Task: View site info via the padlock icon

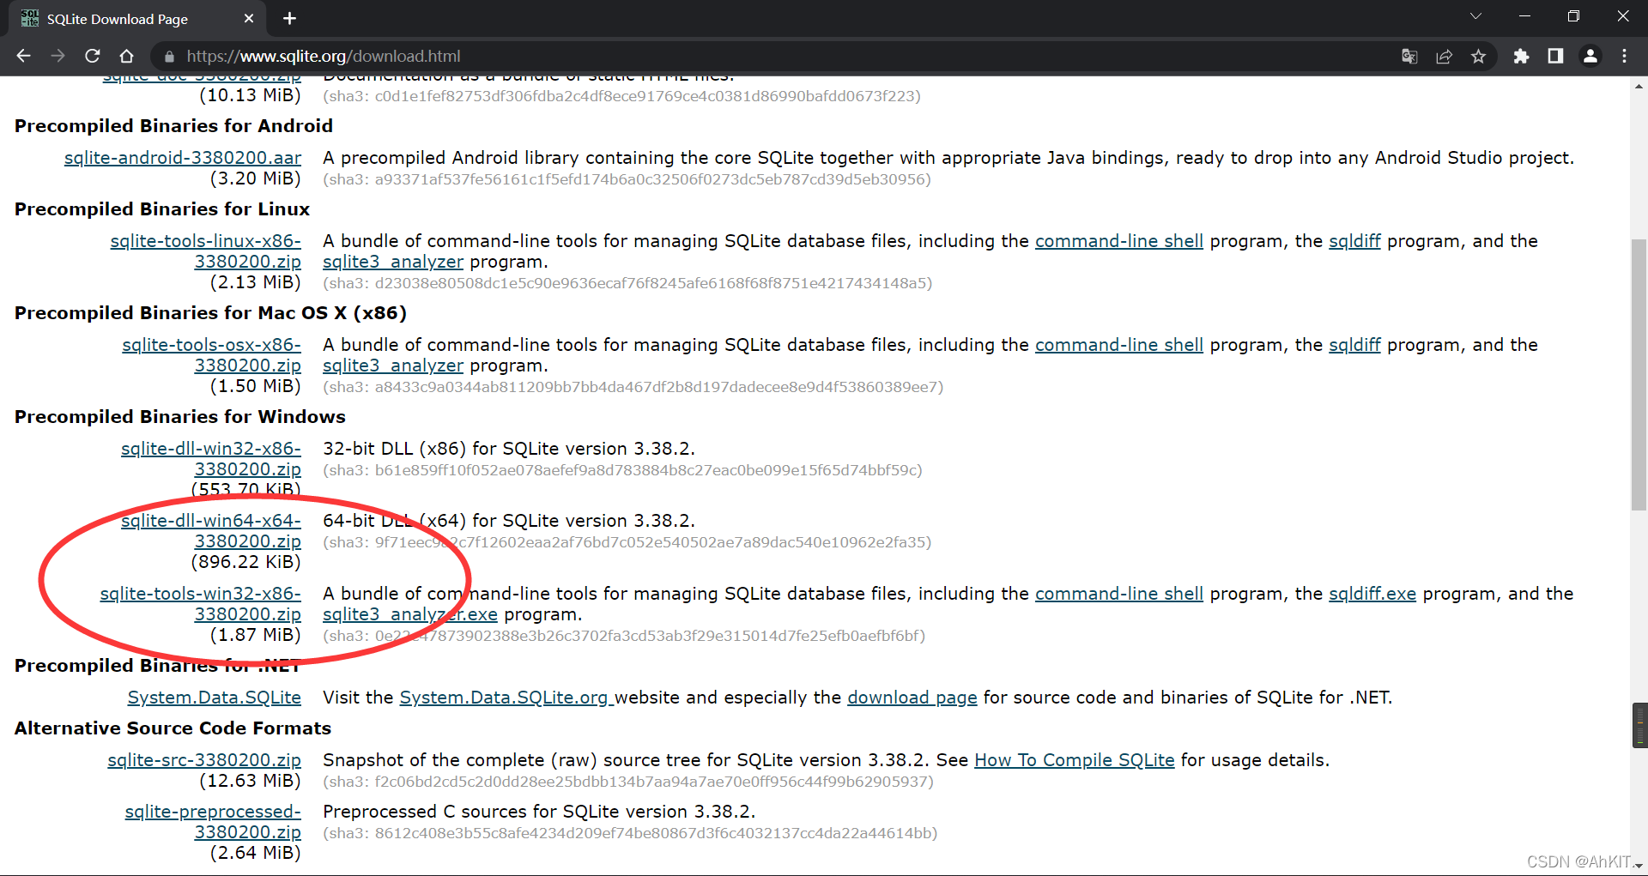Action: click(169, 57)
